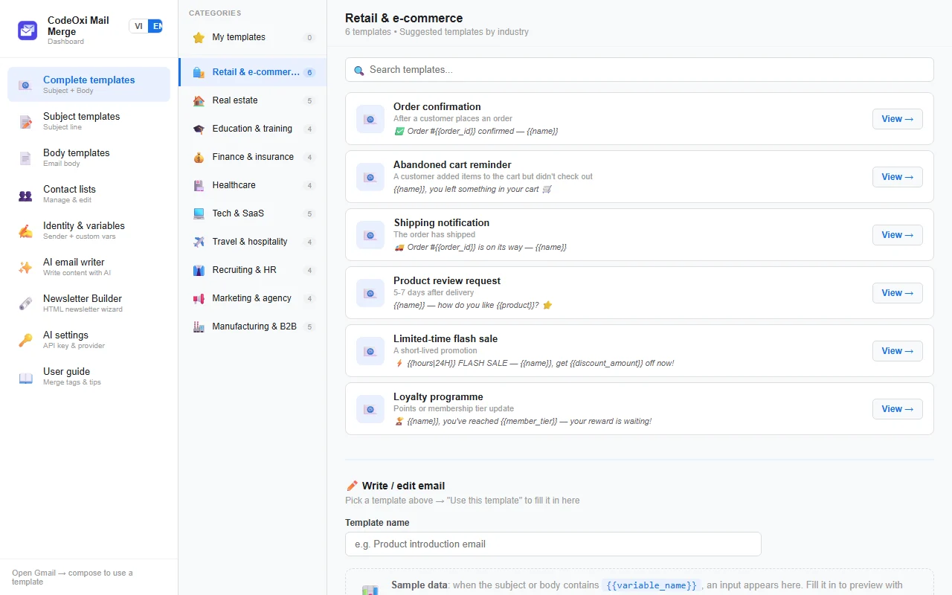Click the AI email writer sparkle icon
952x595 pixels.
point(25,268)
